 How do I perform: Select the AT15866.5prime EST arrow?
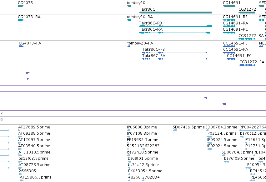[x=22, y=180]
